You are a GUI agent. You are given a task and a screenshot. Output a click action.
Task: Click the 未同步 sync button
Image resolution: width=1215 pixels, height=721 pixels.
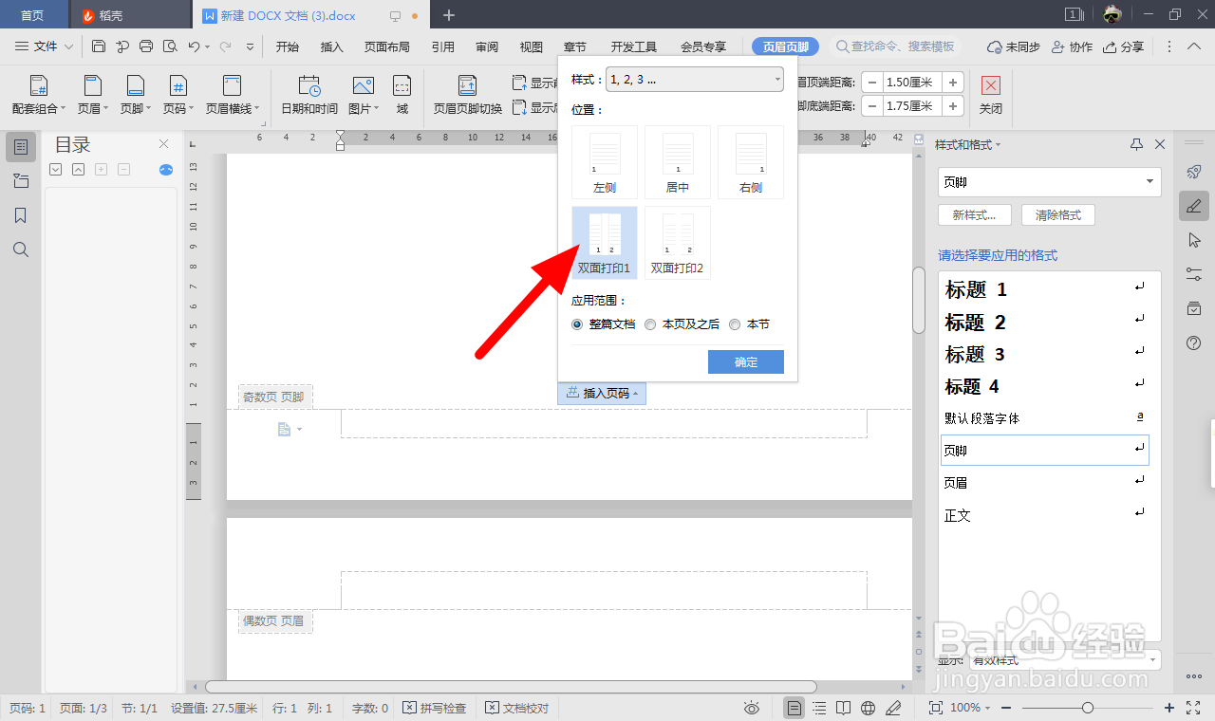[1014, 46]
